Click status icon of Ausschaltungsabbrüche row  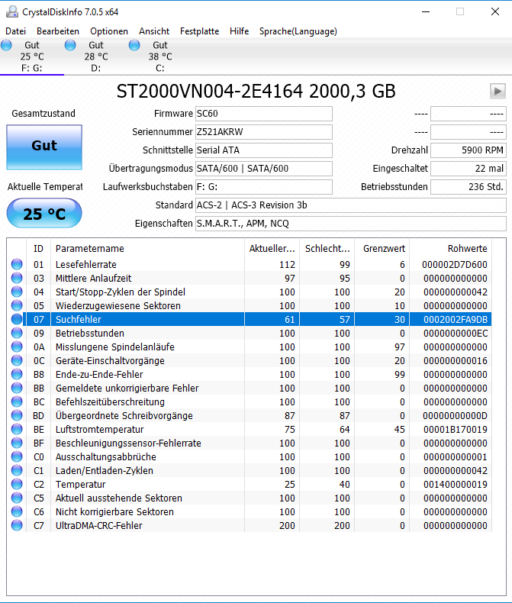point(17,457)
